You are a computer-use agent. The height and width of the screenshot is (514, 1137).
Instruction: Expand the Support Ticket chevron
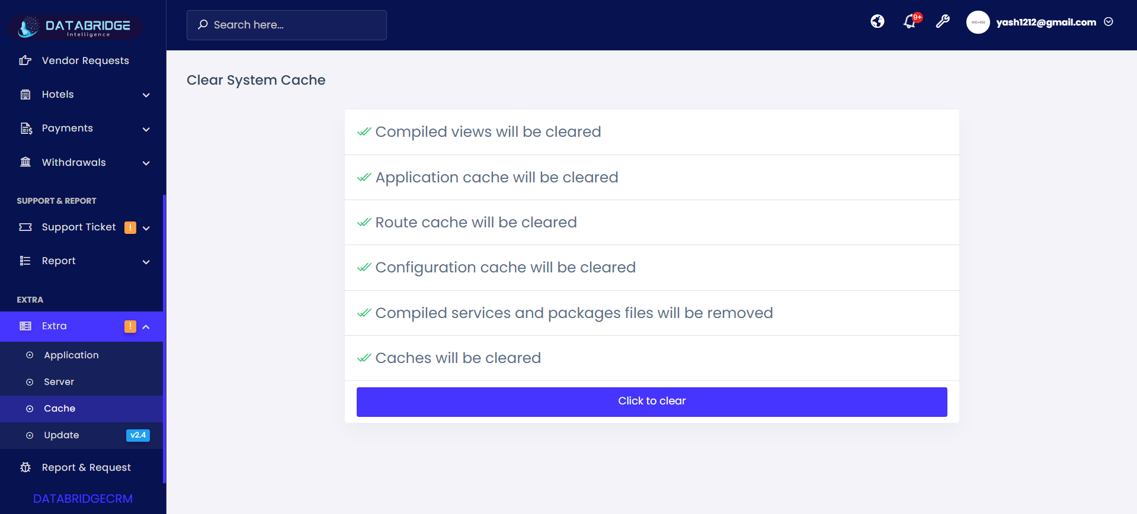click(146, 228)
